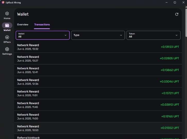This screenshot has width=187, height=139.
Task: Click the +0.02805 UPT amount
Action: click(x=169, y=58)
